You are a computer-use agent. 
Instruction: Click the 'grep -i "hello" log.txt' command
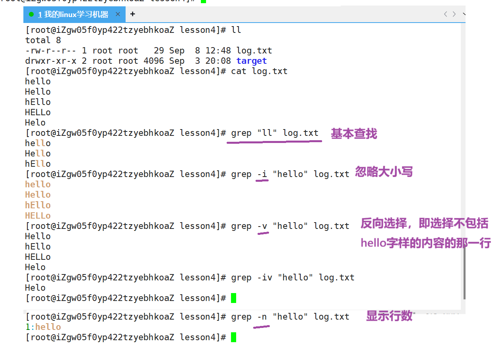[290, 174]
